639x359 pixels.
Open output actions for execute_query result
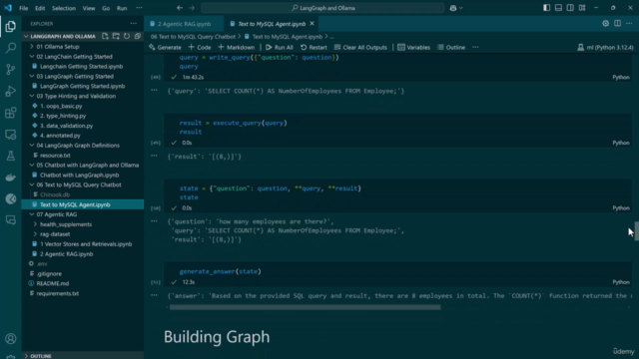(x=154, y=156)
